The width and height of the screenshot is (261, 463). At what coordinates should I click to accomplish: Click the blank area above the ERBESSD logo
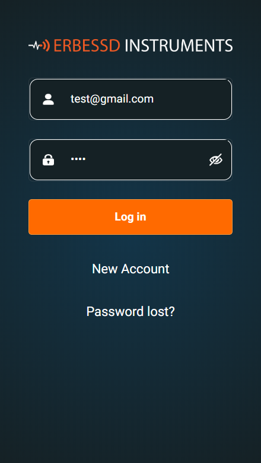pos(130,18)
